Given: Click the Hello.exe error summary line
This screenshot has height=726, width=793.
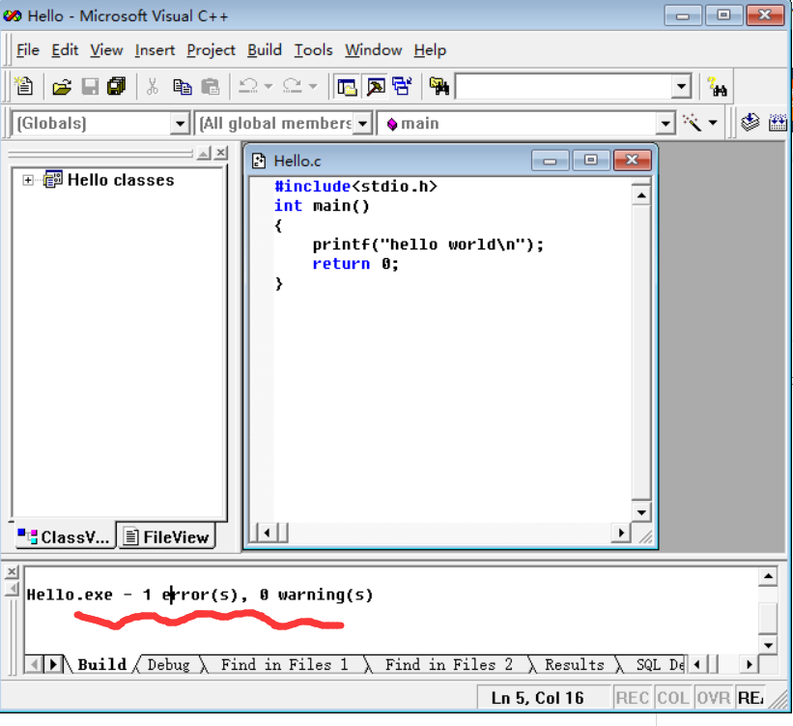Looking at the screenshot, I should point(199,595).
